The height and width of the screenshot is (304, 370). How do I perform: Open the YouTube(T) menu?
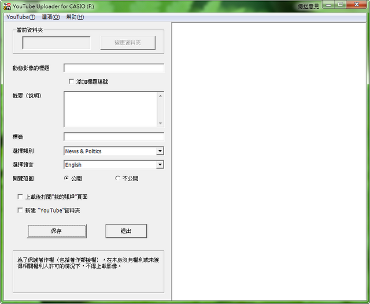(x=21, y=17)
